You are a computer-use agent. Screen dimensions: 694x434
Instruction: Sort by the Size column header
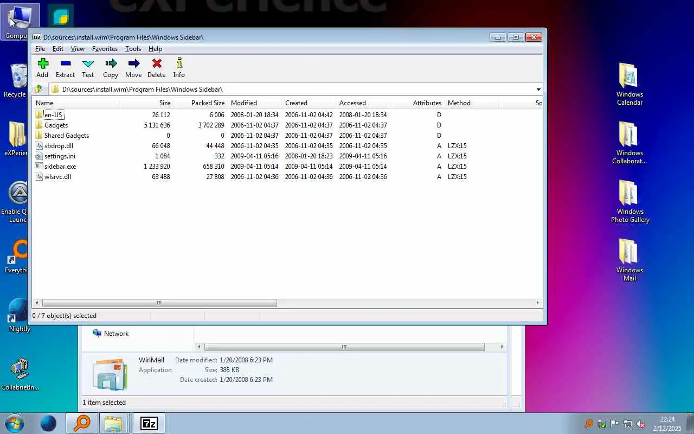pyautogui.click(x=146, y=103)
